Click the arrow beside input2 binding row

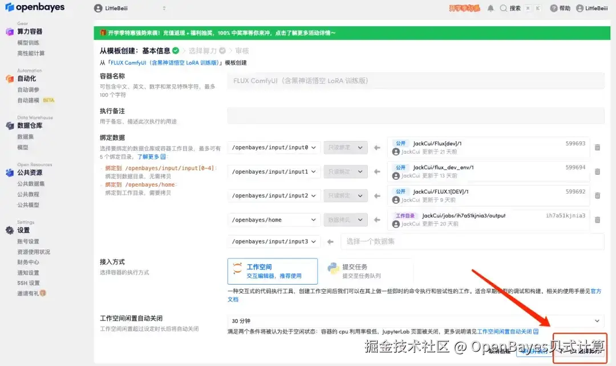377,196
